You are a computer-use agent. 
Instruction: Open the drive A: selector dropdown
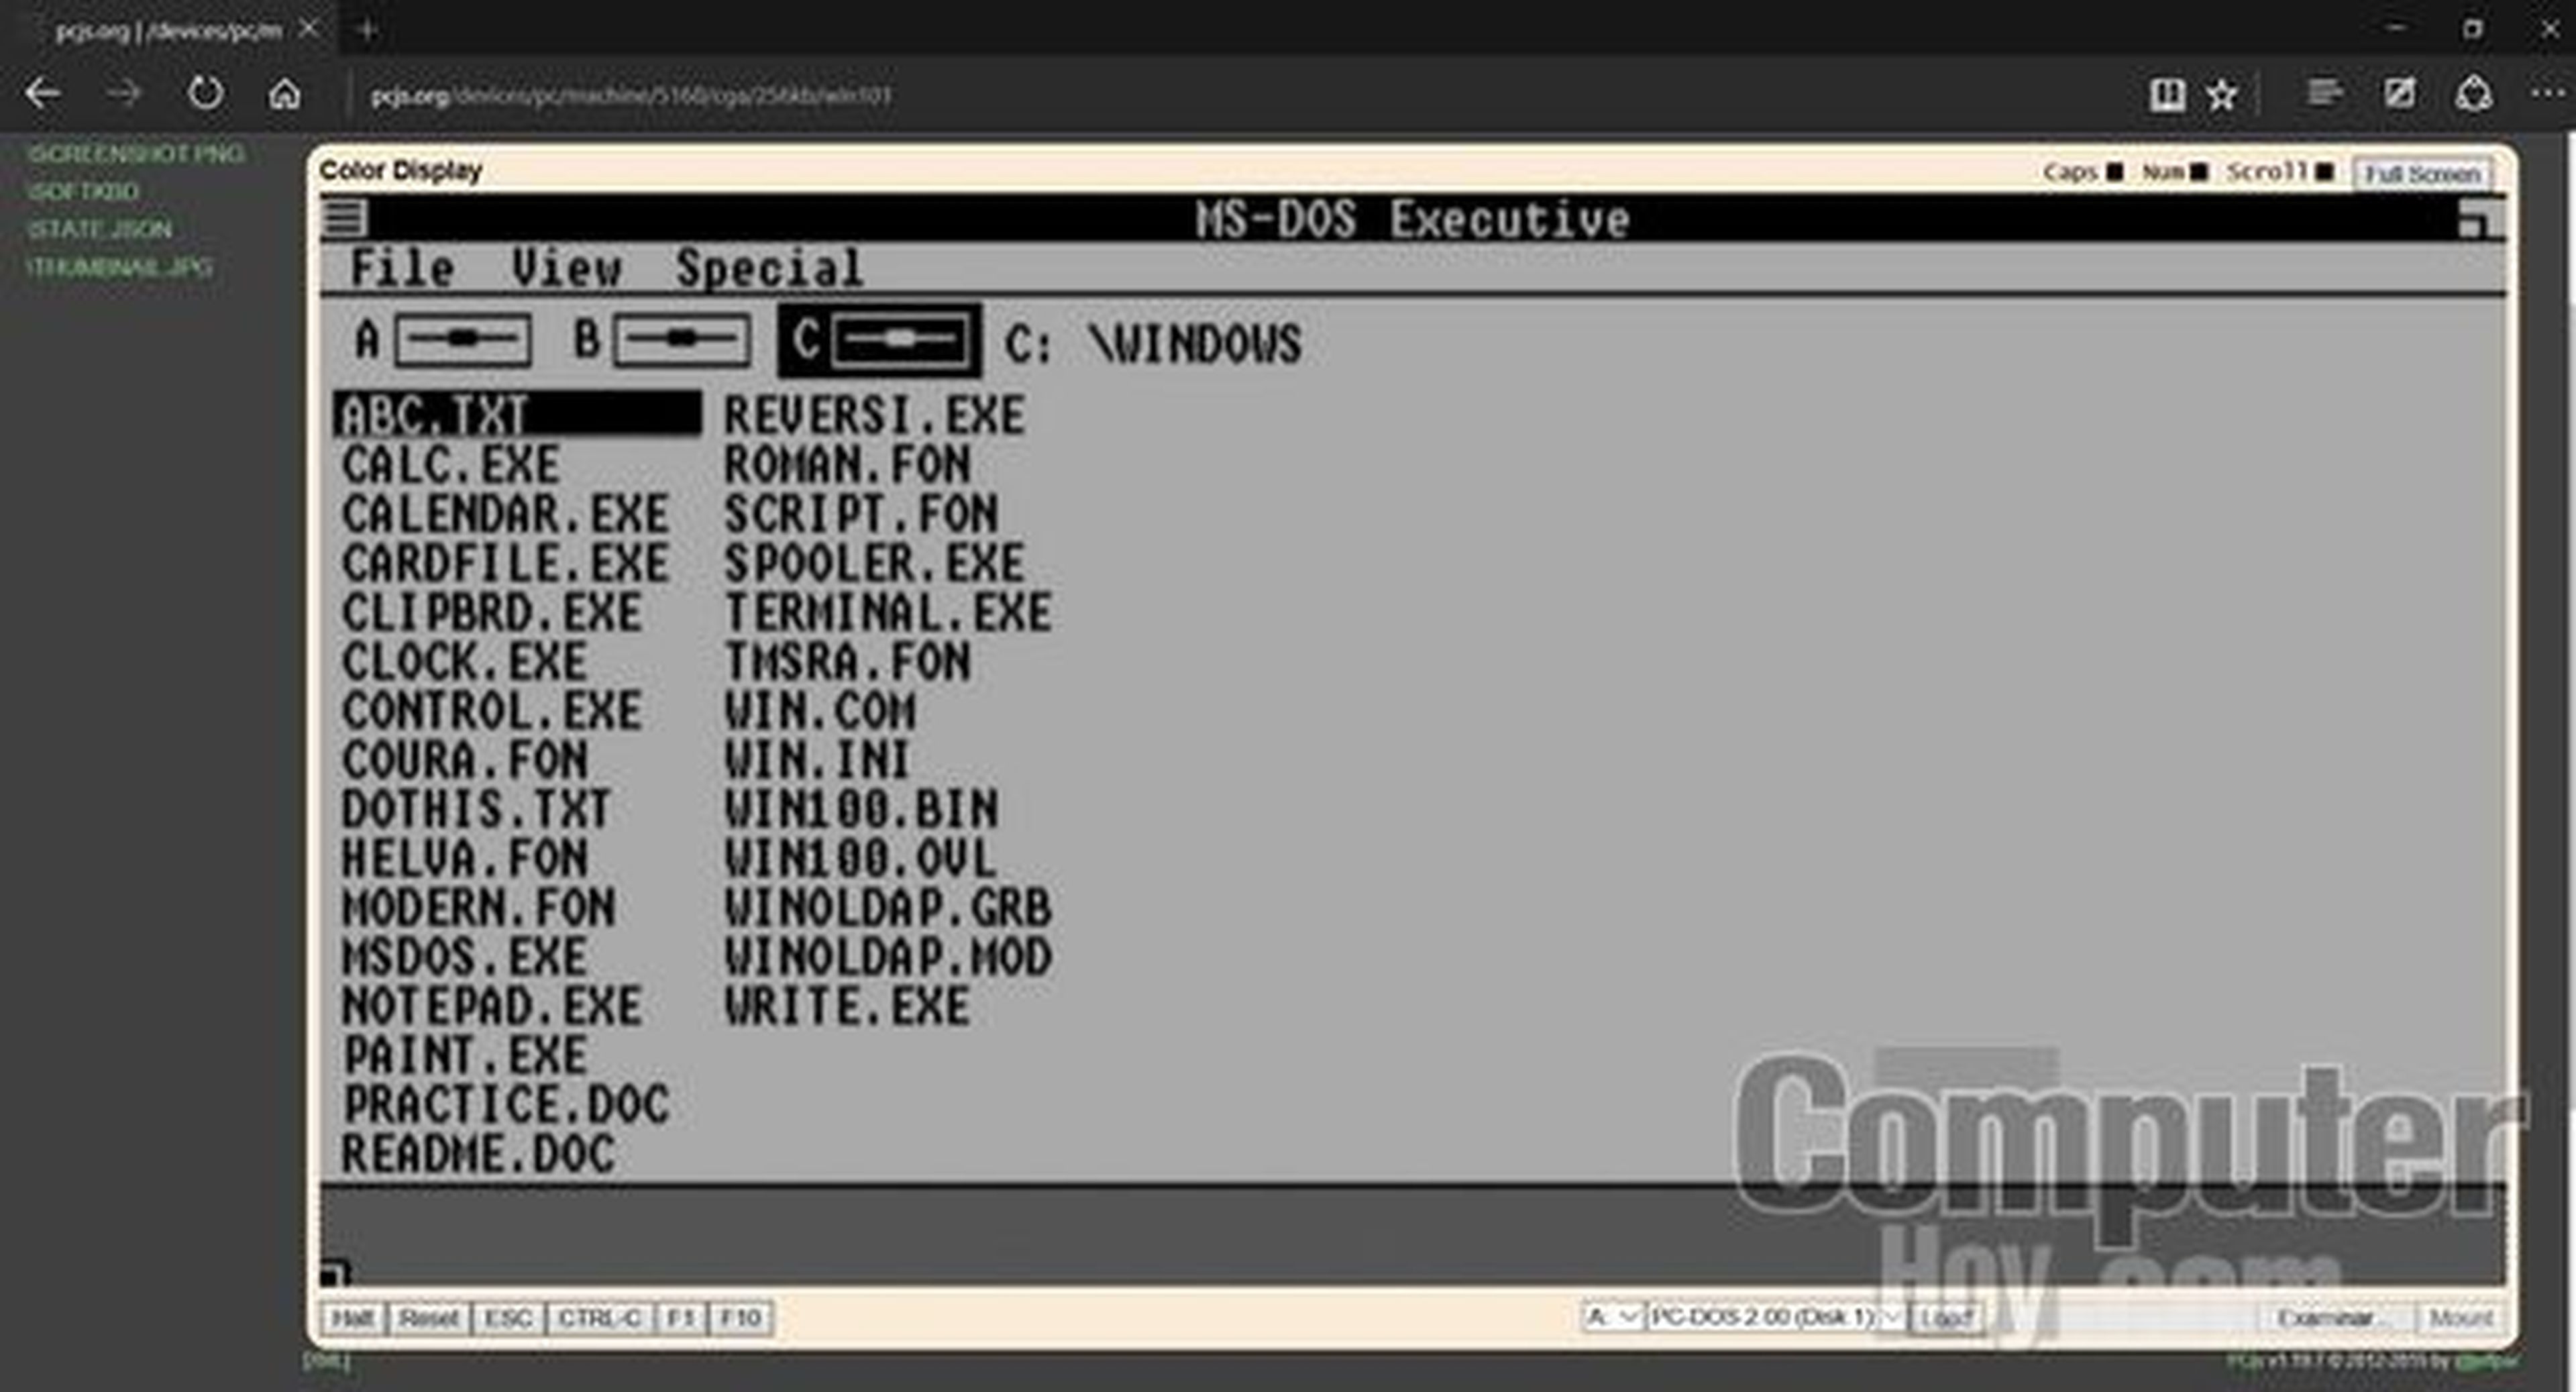coord(1612,1317)
